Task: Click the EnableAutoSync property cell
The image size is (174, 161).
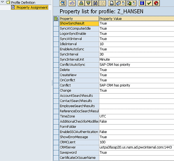Action: click(x=79, y=49)
